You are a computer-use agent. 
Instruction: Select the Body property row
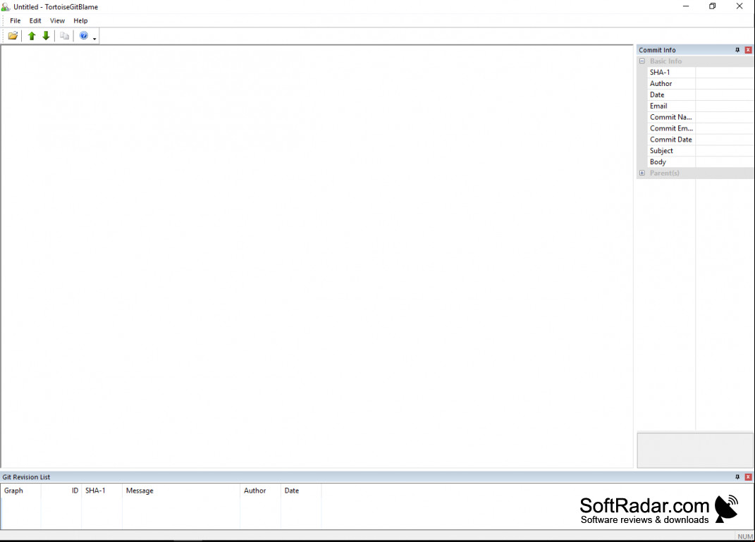click(x=701, y=161)
